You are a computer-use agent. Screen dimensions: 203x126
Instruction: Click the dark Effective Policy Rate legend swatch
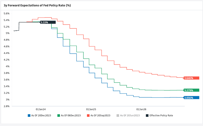(147, 116)
